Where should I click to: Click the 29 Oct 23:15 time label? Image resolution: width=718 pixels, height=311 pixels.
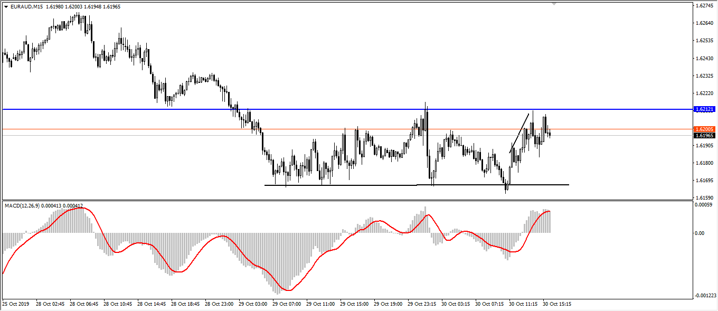pyautogui.click(x=422, y=304)
